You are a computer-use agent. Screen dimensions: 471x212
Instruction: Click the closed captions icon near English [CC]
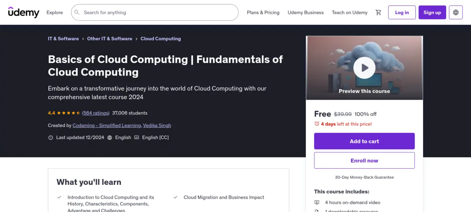coord(137,138)
